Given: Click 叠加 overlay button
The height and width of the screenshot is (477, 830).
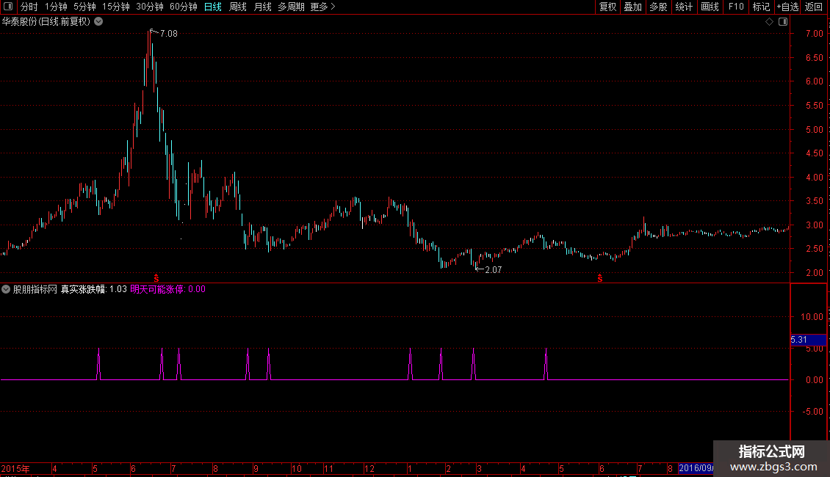Looking at the screenshot, I should pyautogui.click(x=633, y=7).
